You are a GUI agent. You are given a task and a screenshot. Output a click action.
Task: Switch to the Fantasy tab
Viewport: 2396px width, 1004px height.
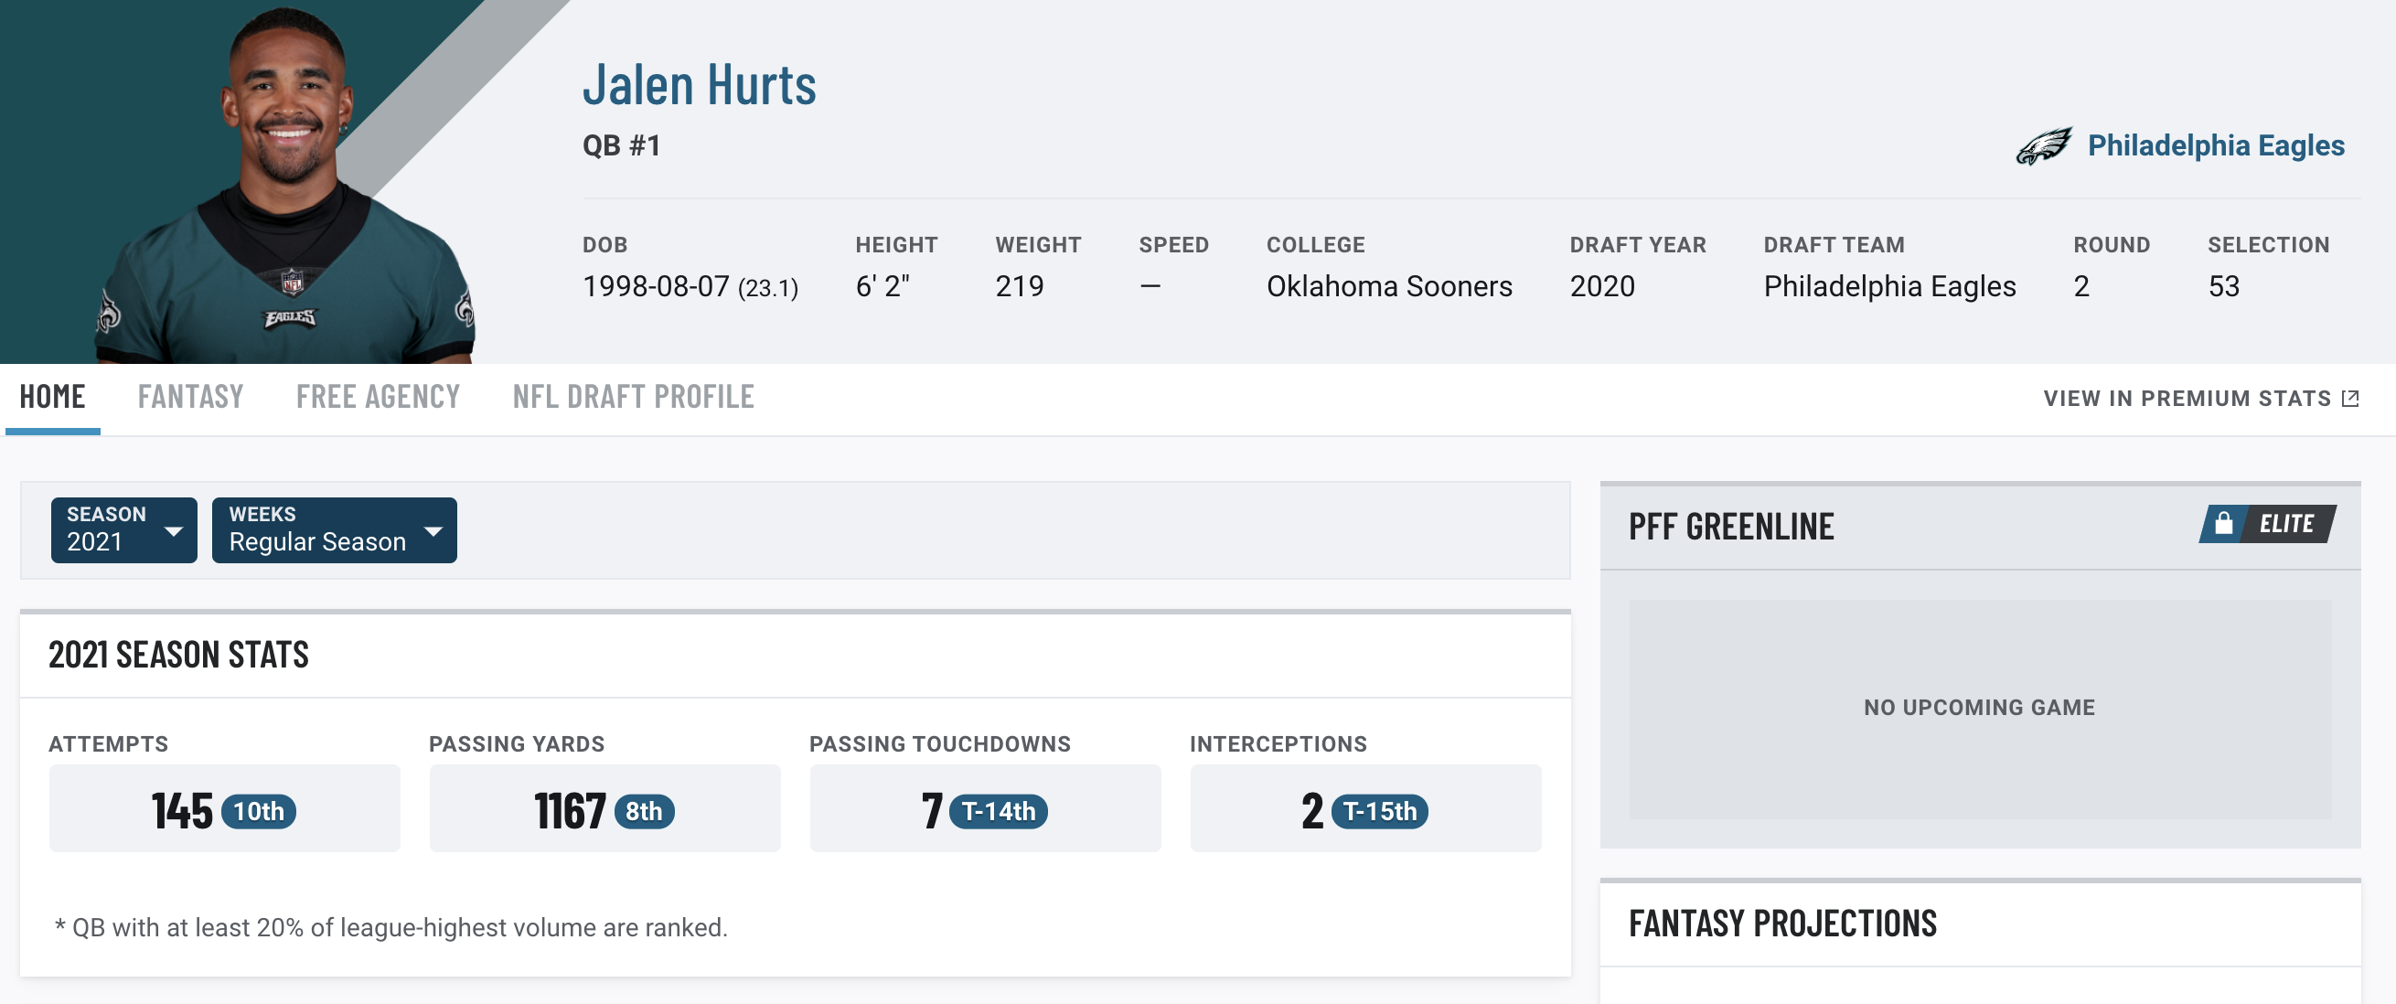pos(191,398)
